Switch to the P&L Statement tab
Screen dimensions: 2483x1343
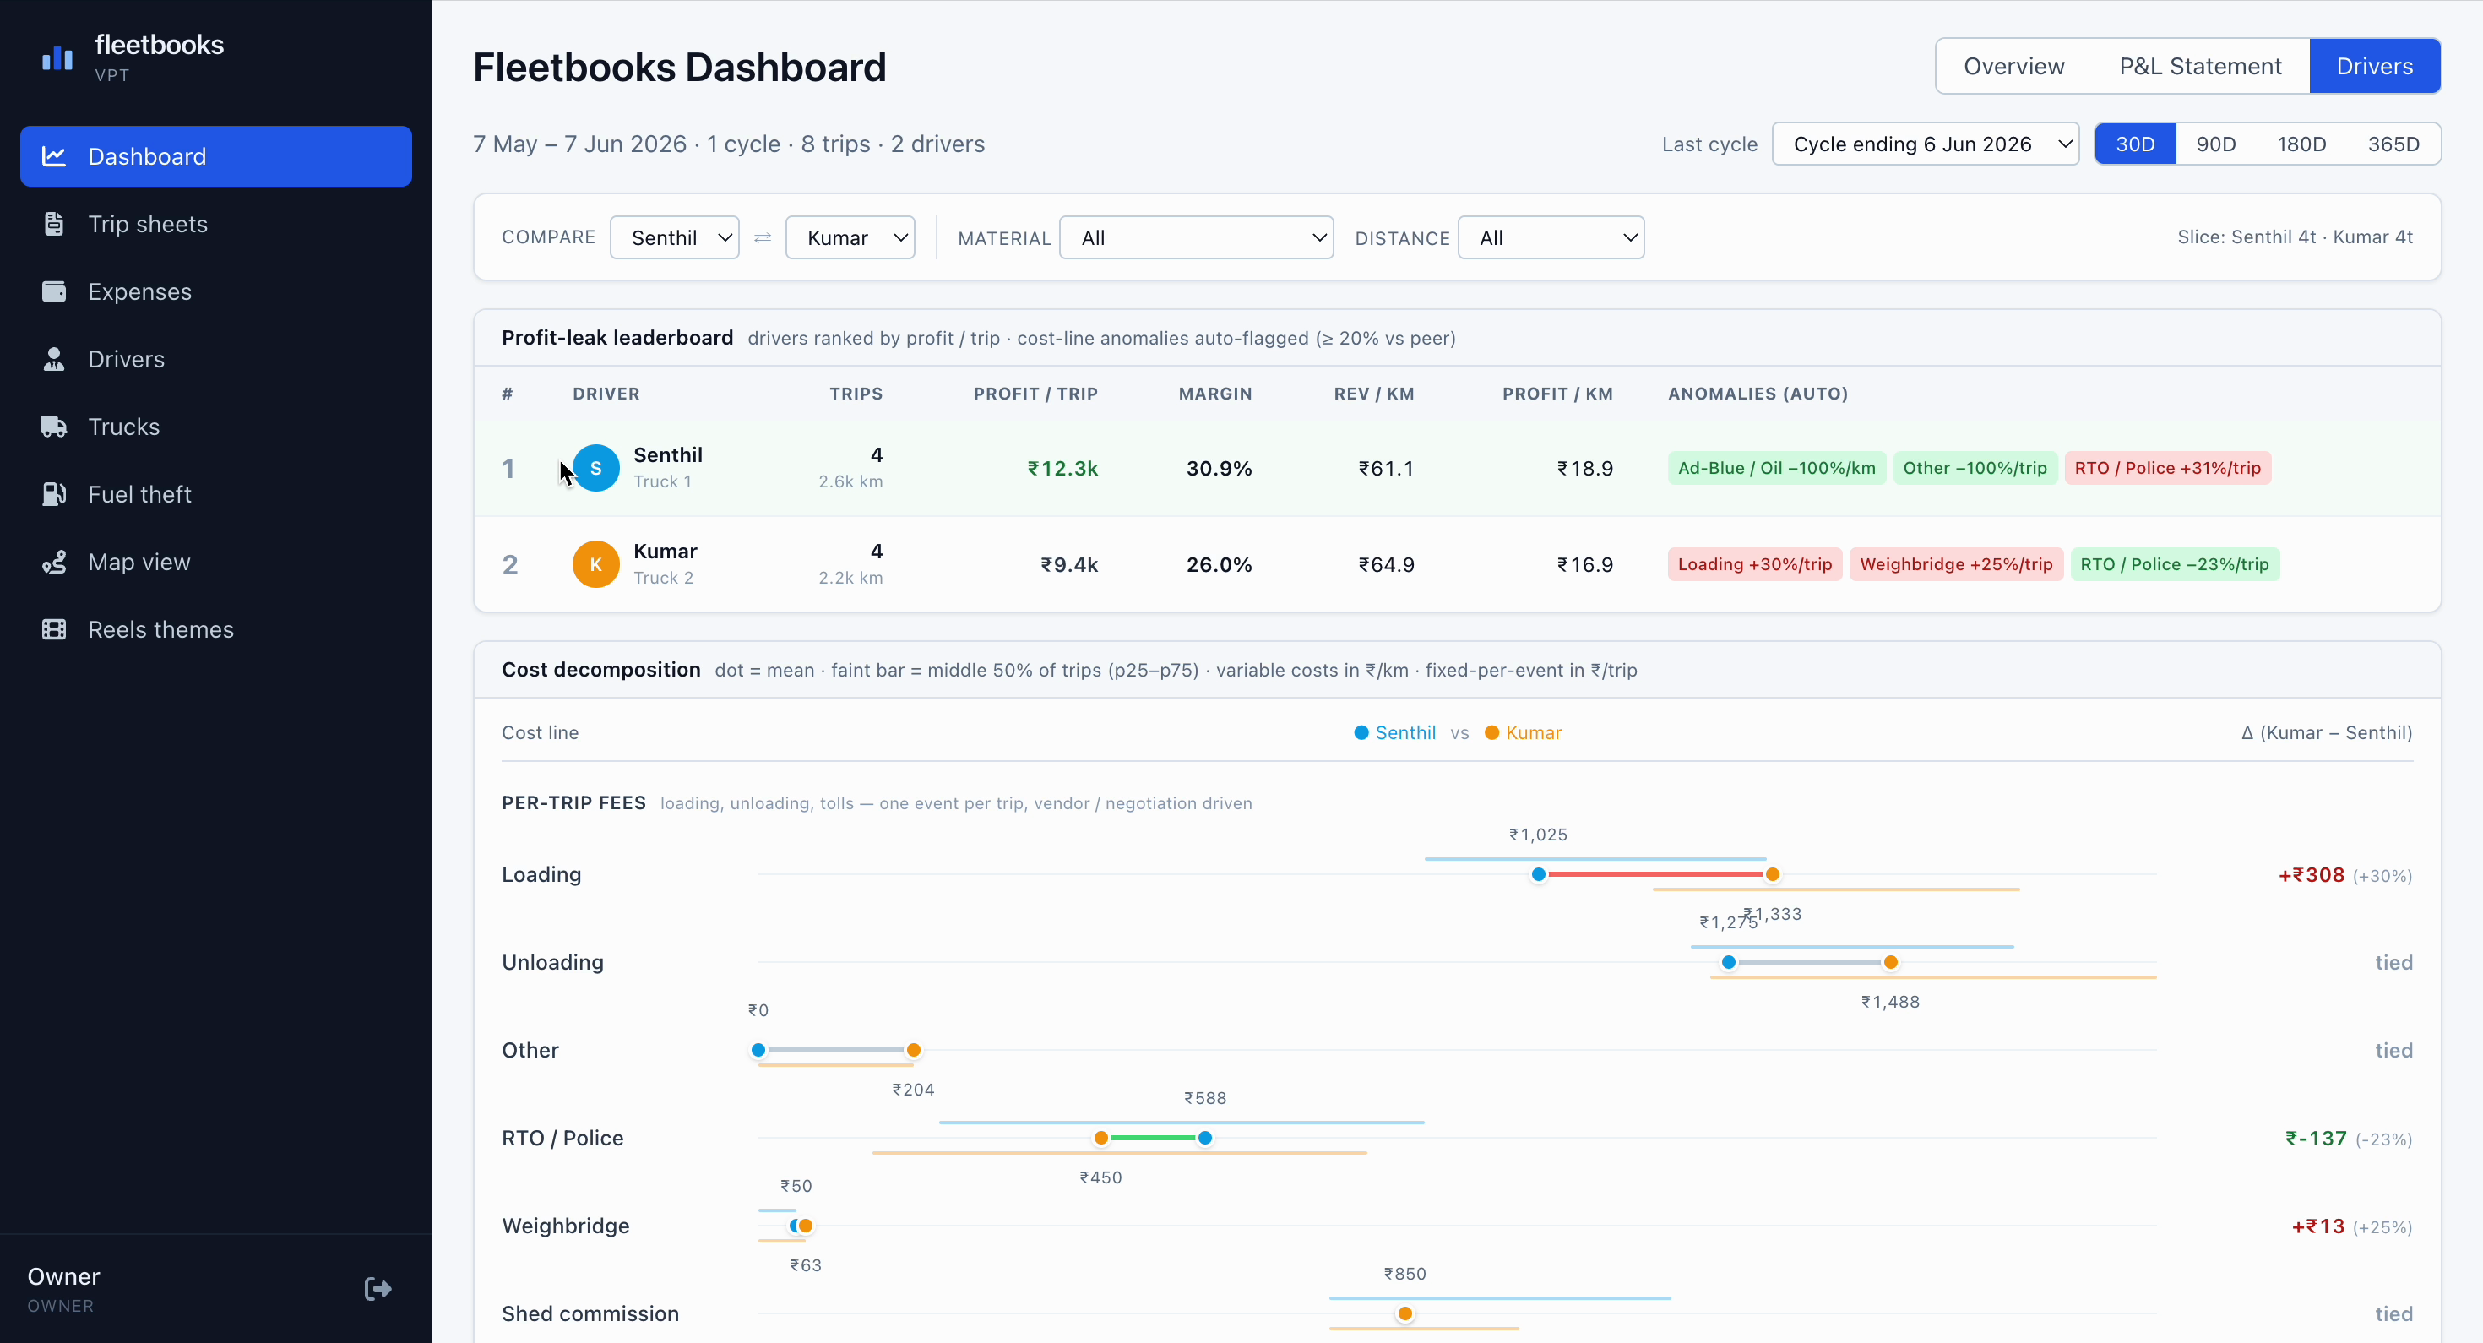[2199, 66]
